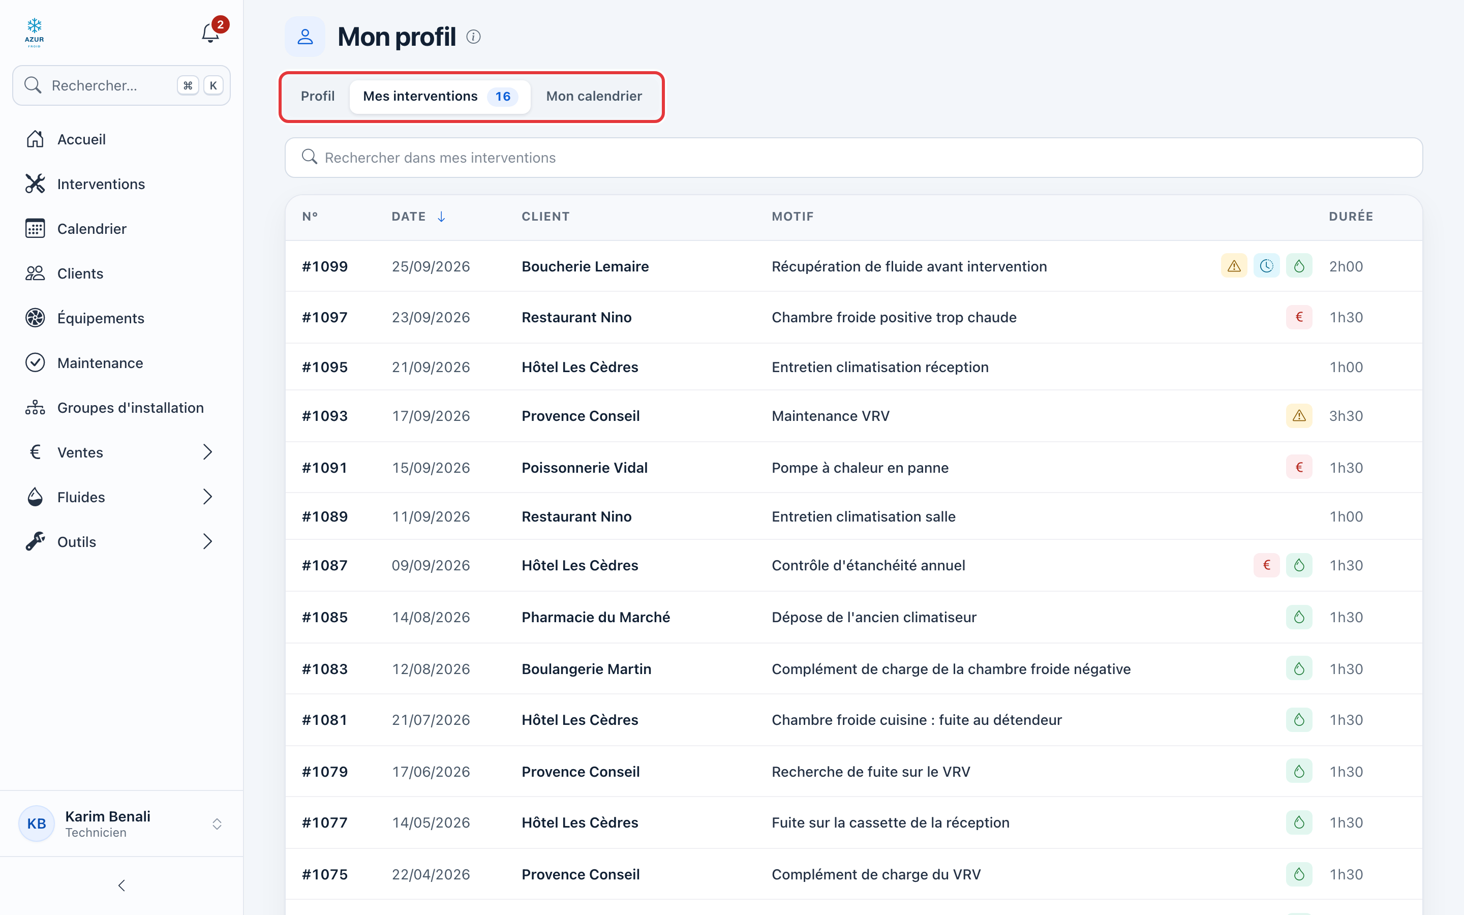
Task: Expand the Fluides submenu
Action: coord(207,497)
